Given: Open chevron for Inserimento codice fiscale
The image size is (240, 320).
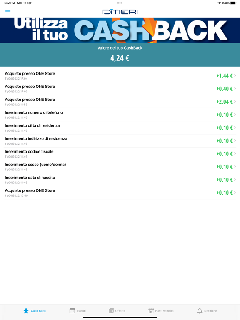Looking at the screenshot, I should 235,154.
